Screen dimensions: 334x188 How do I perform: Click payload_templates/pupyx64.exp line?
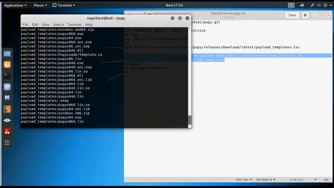pos(51,117)
